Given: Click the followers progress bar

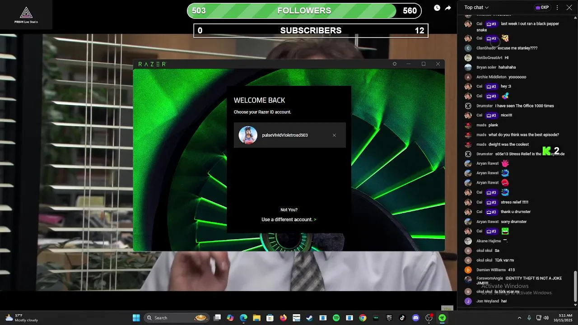Looking at the screenshot, I should (x=304, y=11).
